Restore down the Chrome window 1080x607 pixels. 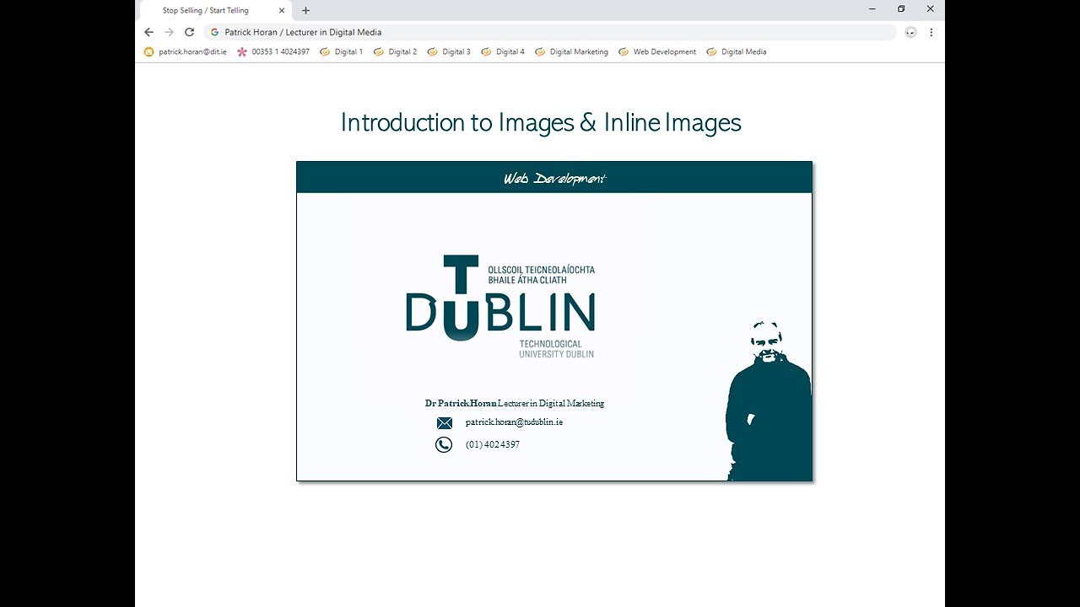pos(901,8)
